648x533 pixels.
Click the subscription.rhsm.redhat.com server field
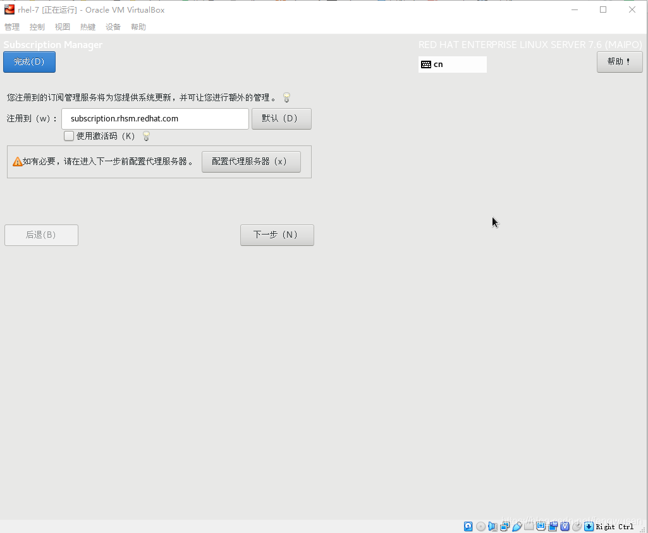click(155, 119)
